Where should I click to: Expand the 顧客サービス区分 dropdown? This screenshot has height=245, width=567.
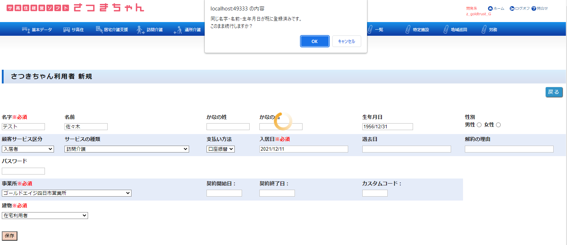28,149
